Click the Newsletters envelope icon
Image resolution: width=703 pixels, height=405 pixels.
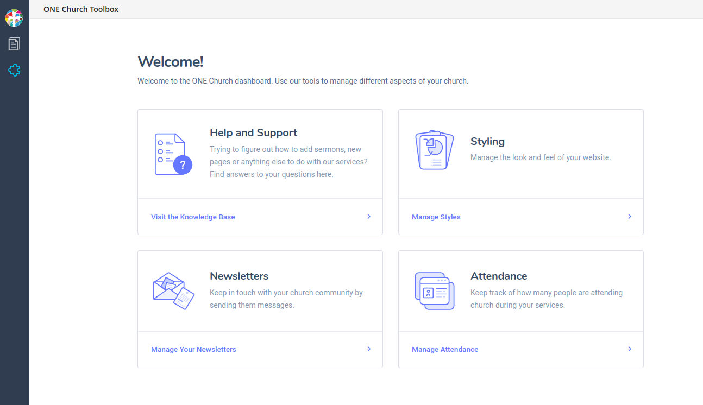[173, 290]
